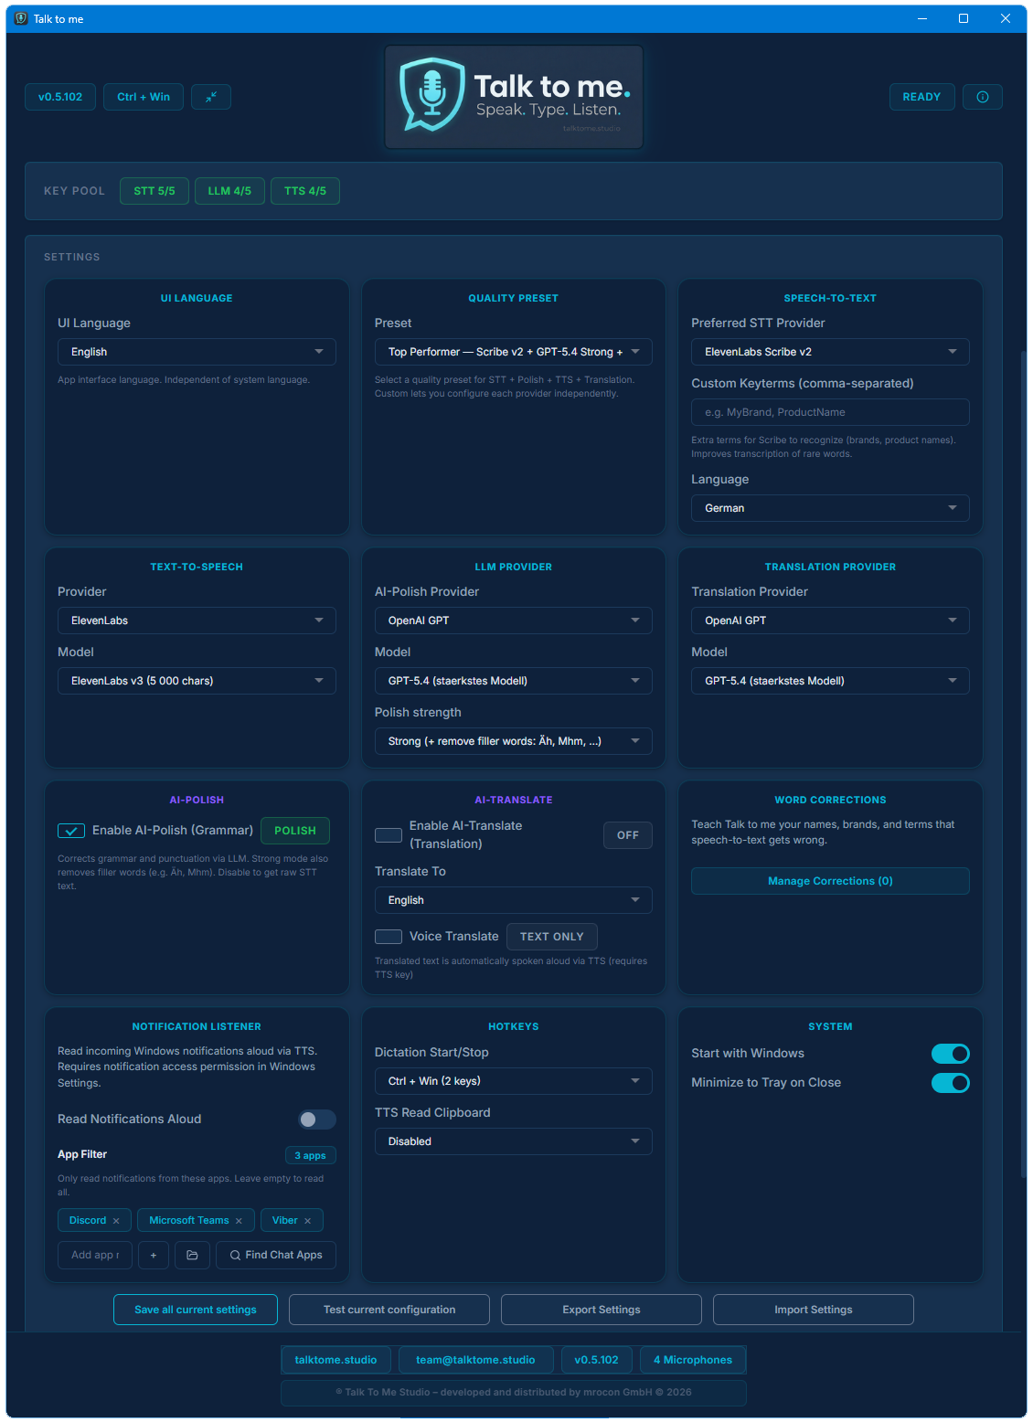Click the footer v0.5.102 version badge

click(597, 1360)
